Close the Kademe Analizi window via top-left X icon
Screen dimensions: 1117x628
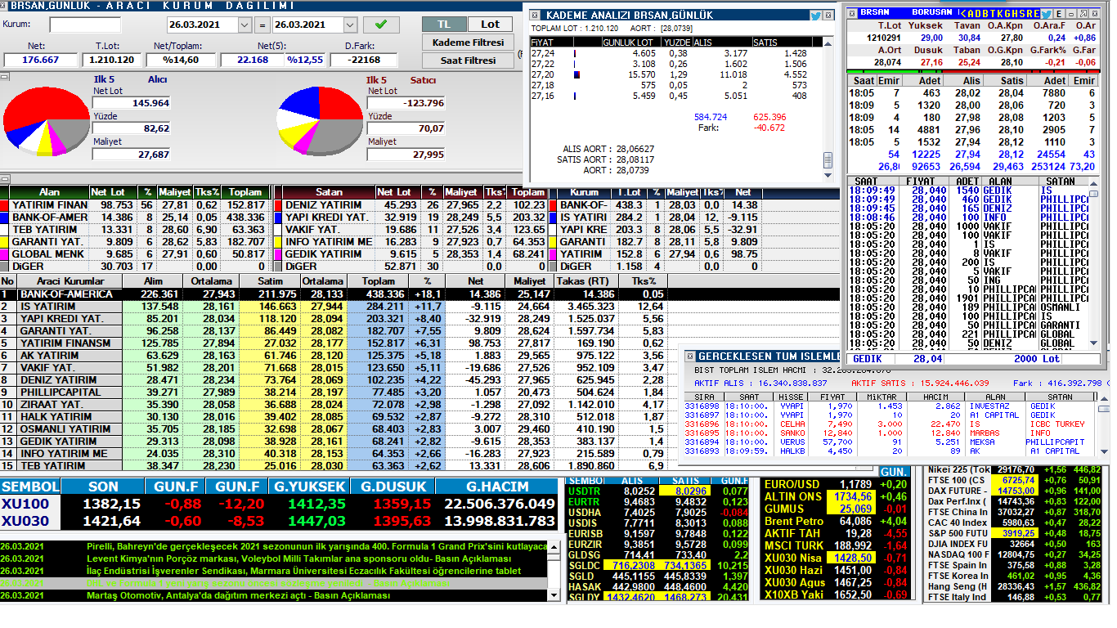pyautogui.click(x=535, y=15)
